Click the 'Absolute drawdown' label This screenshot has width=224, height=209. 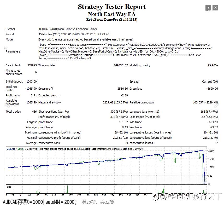[x=12, y=102]
